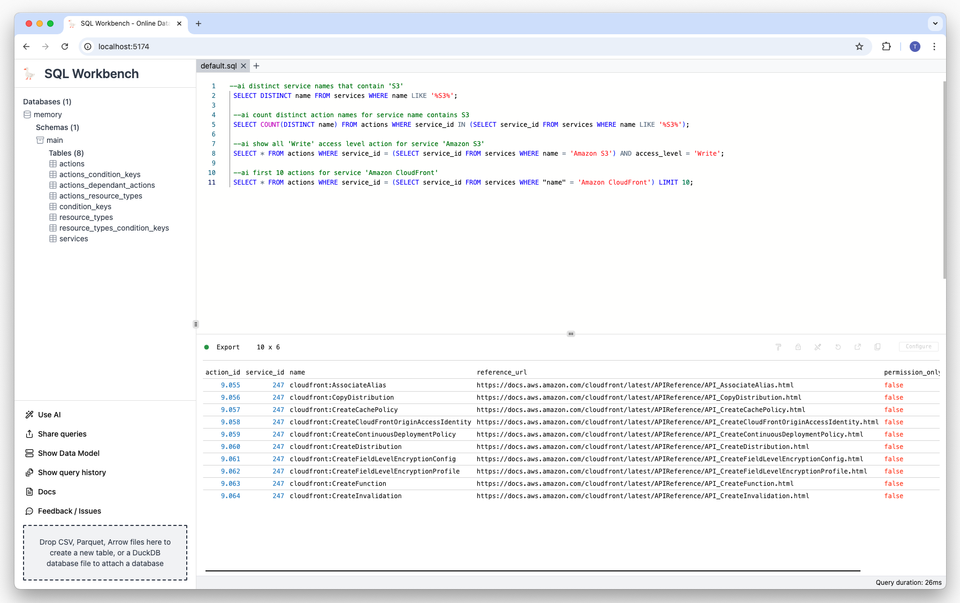Image resolution: width=960 pixels, height=603 pixels.
Task: Bookmark this page with the star icon
Action: click(859, 47)
